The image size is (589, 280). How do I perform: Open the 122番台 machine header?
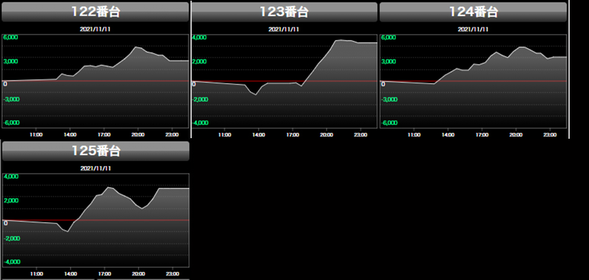pyautogui.click(x=95, y=11)
